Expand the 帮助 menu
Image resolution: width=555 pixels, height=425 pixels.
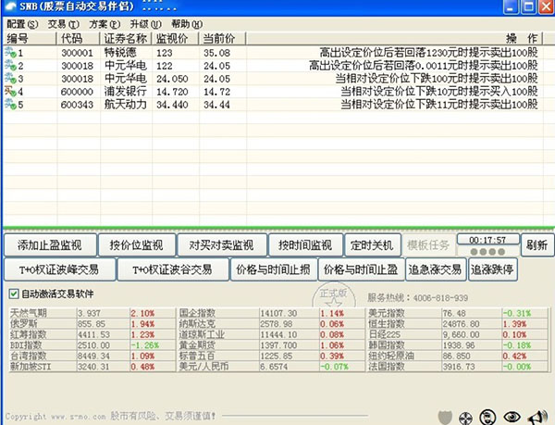tap(185, 23)
